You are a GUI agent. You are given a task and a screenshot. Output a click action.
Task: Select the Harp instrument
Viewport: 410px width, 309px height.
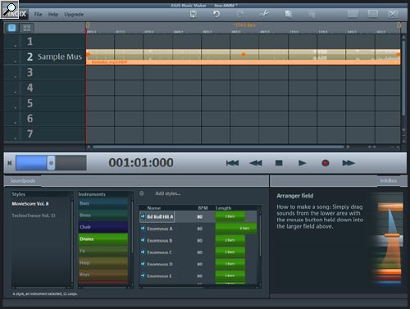pos(103,263)
